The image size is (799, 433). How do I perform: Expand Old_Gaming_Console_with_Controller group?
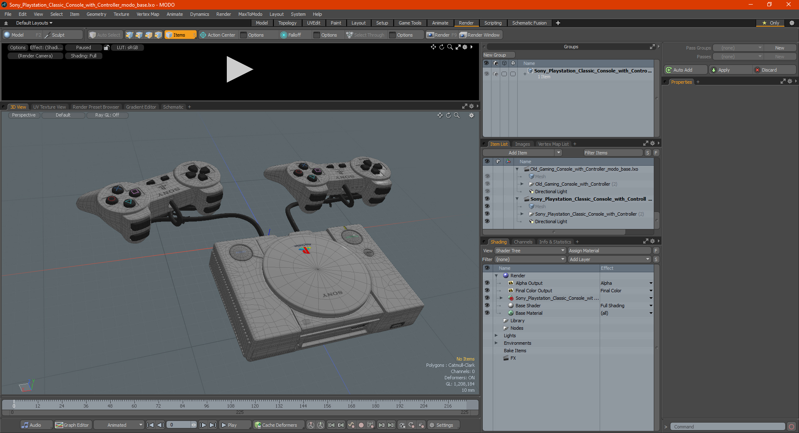(x=522, y=184)
